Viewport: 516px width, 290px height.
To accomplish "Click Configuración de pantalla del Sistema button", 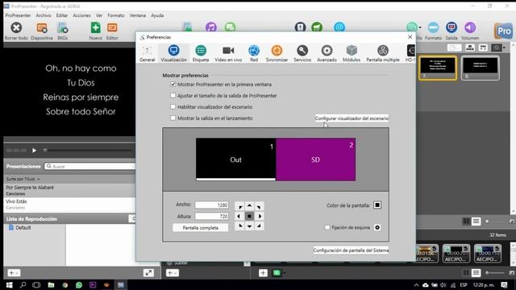I will pyautogui.click(x=351, y=251).
